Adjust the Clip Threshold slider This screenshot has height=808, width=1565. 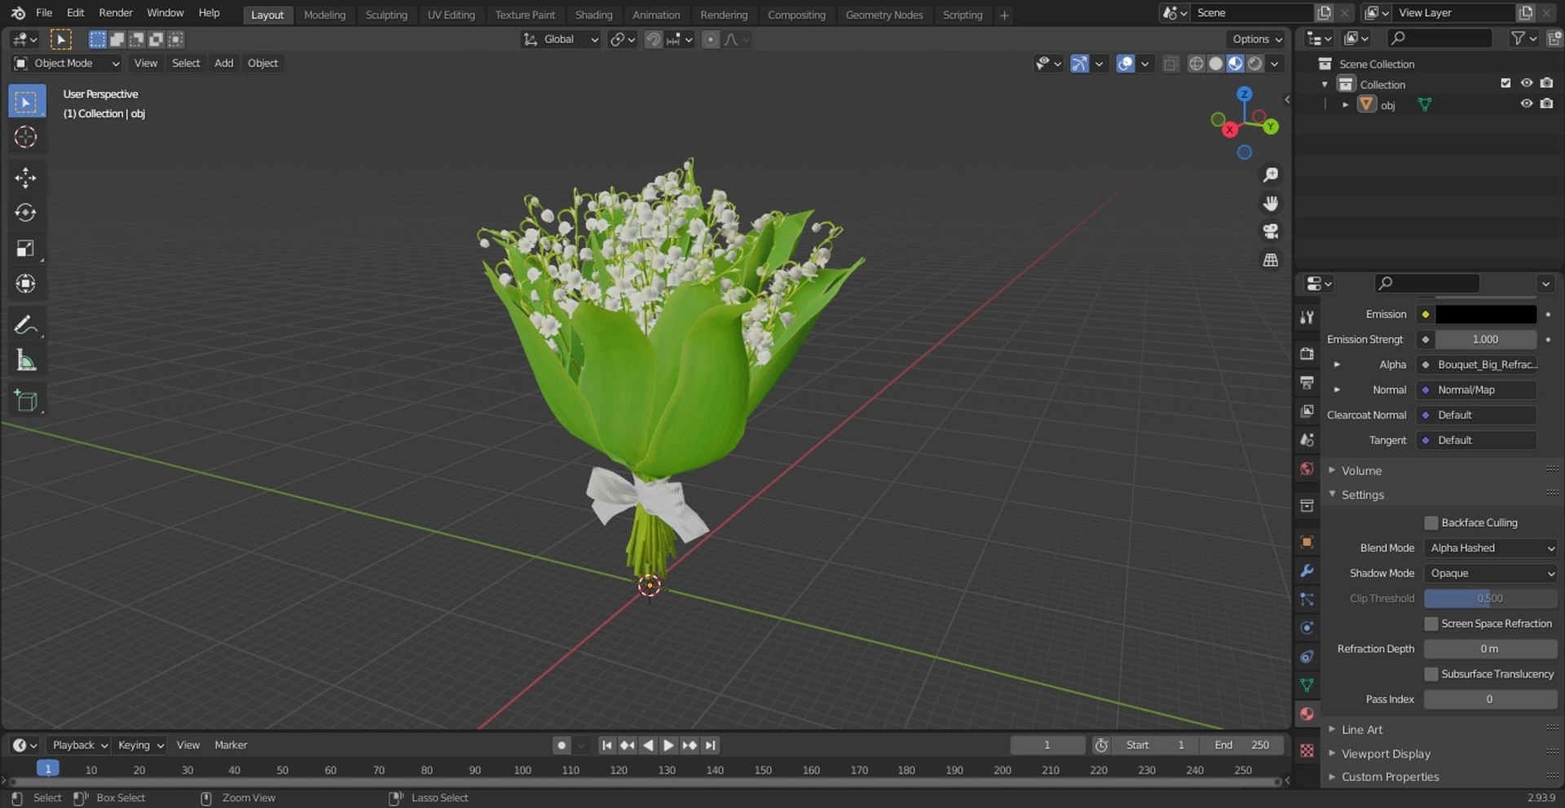coord(1491,598)
